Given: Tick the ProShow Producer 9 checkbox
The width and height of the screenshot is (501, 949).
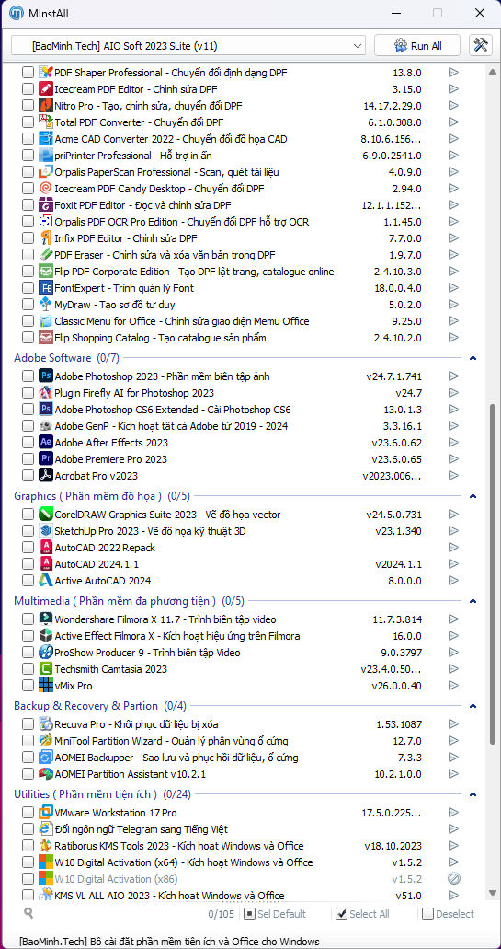Looking at the screenshot, I should coord(28,653).
